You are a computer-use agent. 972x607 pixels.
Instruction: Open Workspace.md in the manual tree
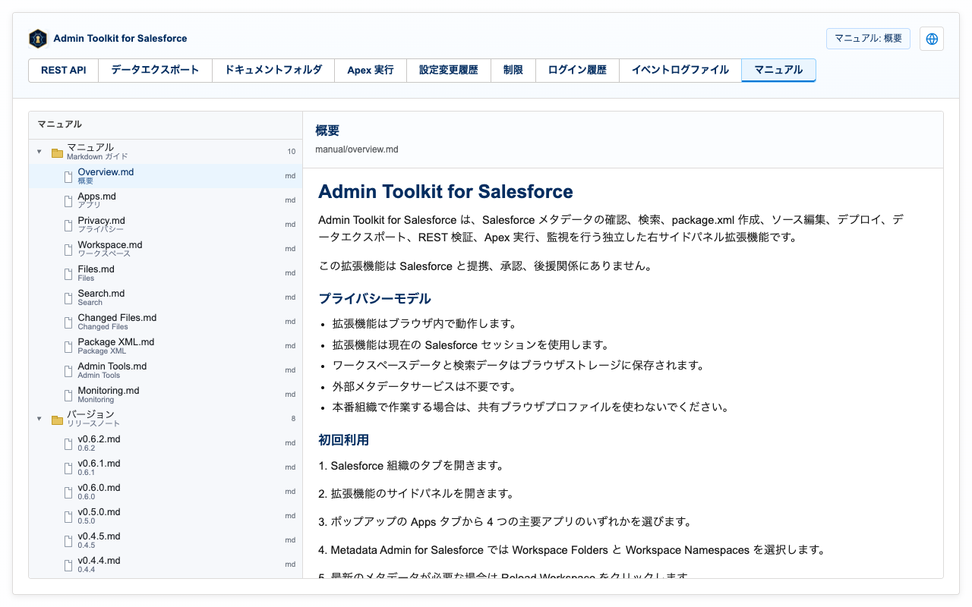click(x=166, y=249)
